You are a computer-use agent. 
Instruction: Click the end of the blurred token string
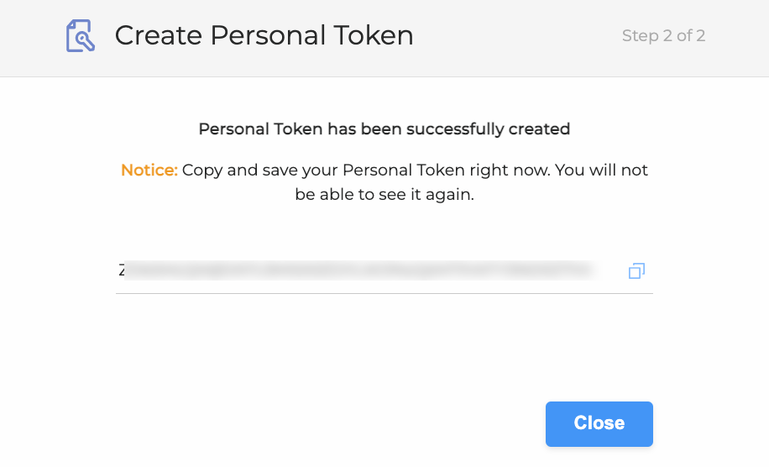coord(586,270)
